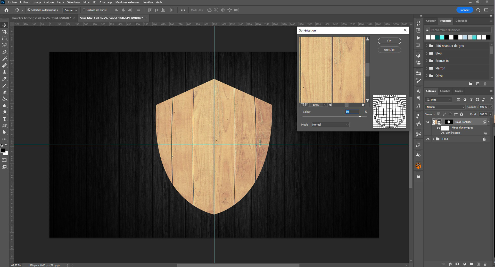Expand the Bronze-01 swatch group
495x267 pixels.
click(x=427, y=61)
